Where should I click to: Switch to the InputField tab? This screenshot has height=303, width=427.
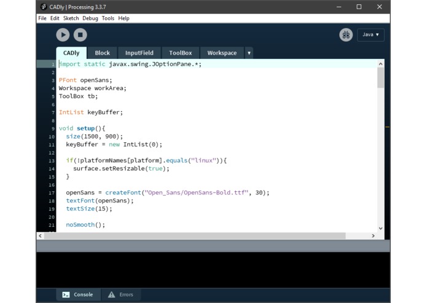[139, 53]
